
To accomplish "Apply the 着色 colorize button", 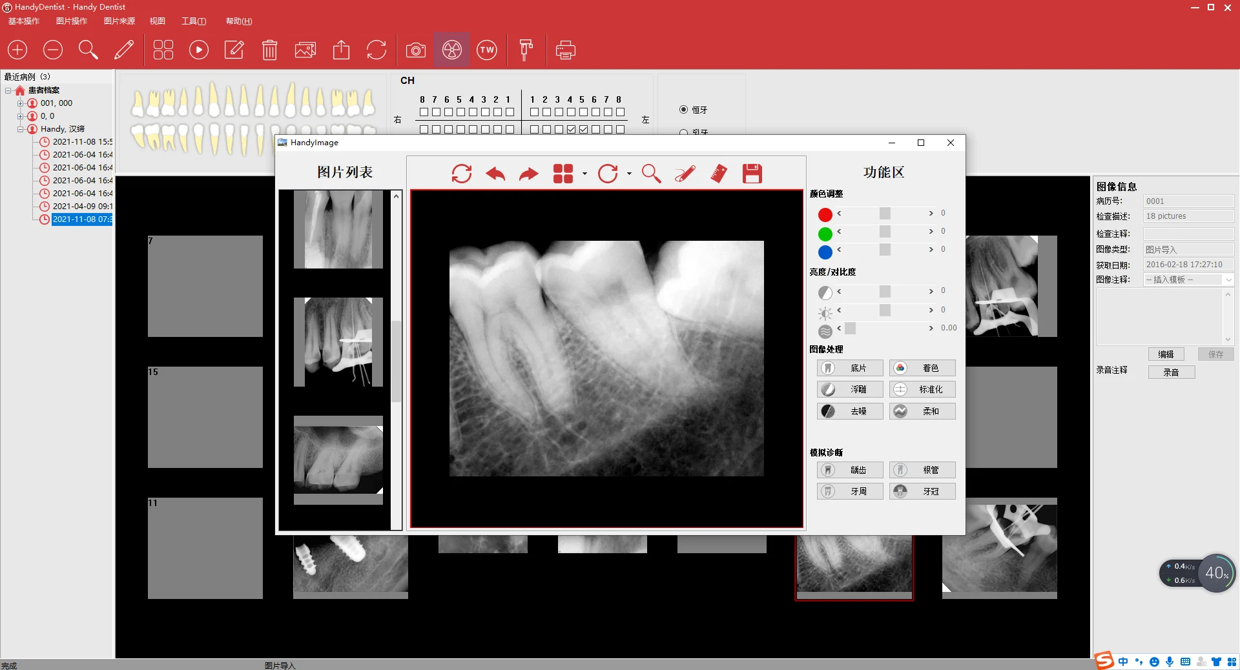I will pos(922,368).
